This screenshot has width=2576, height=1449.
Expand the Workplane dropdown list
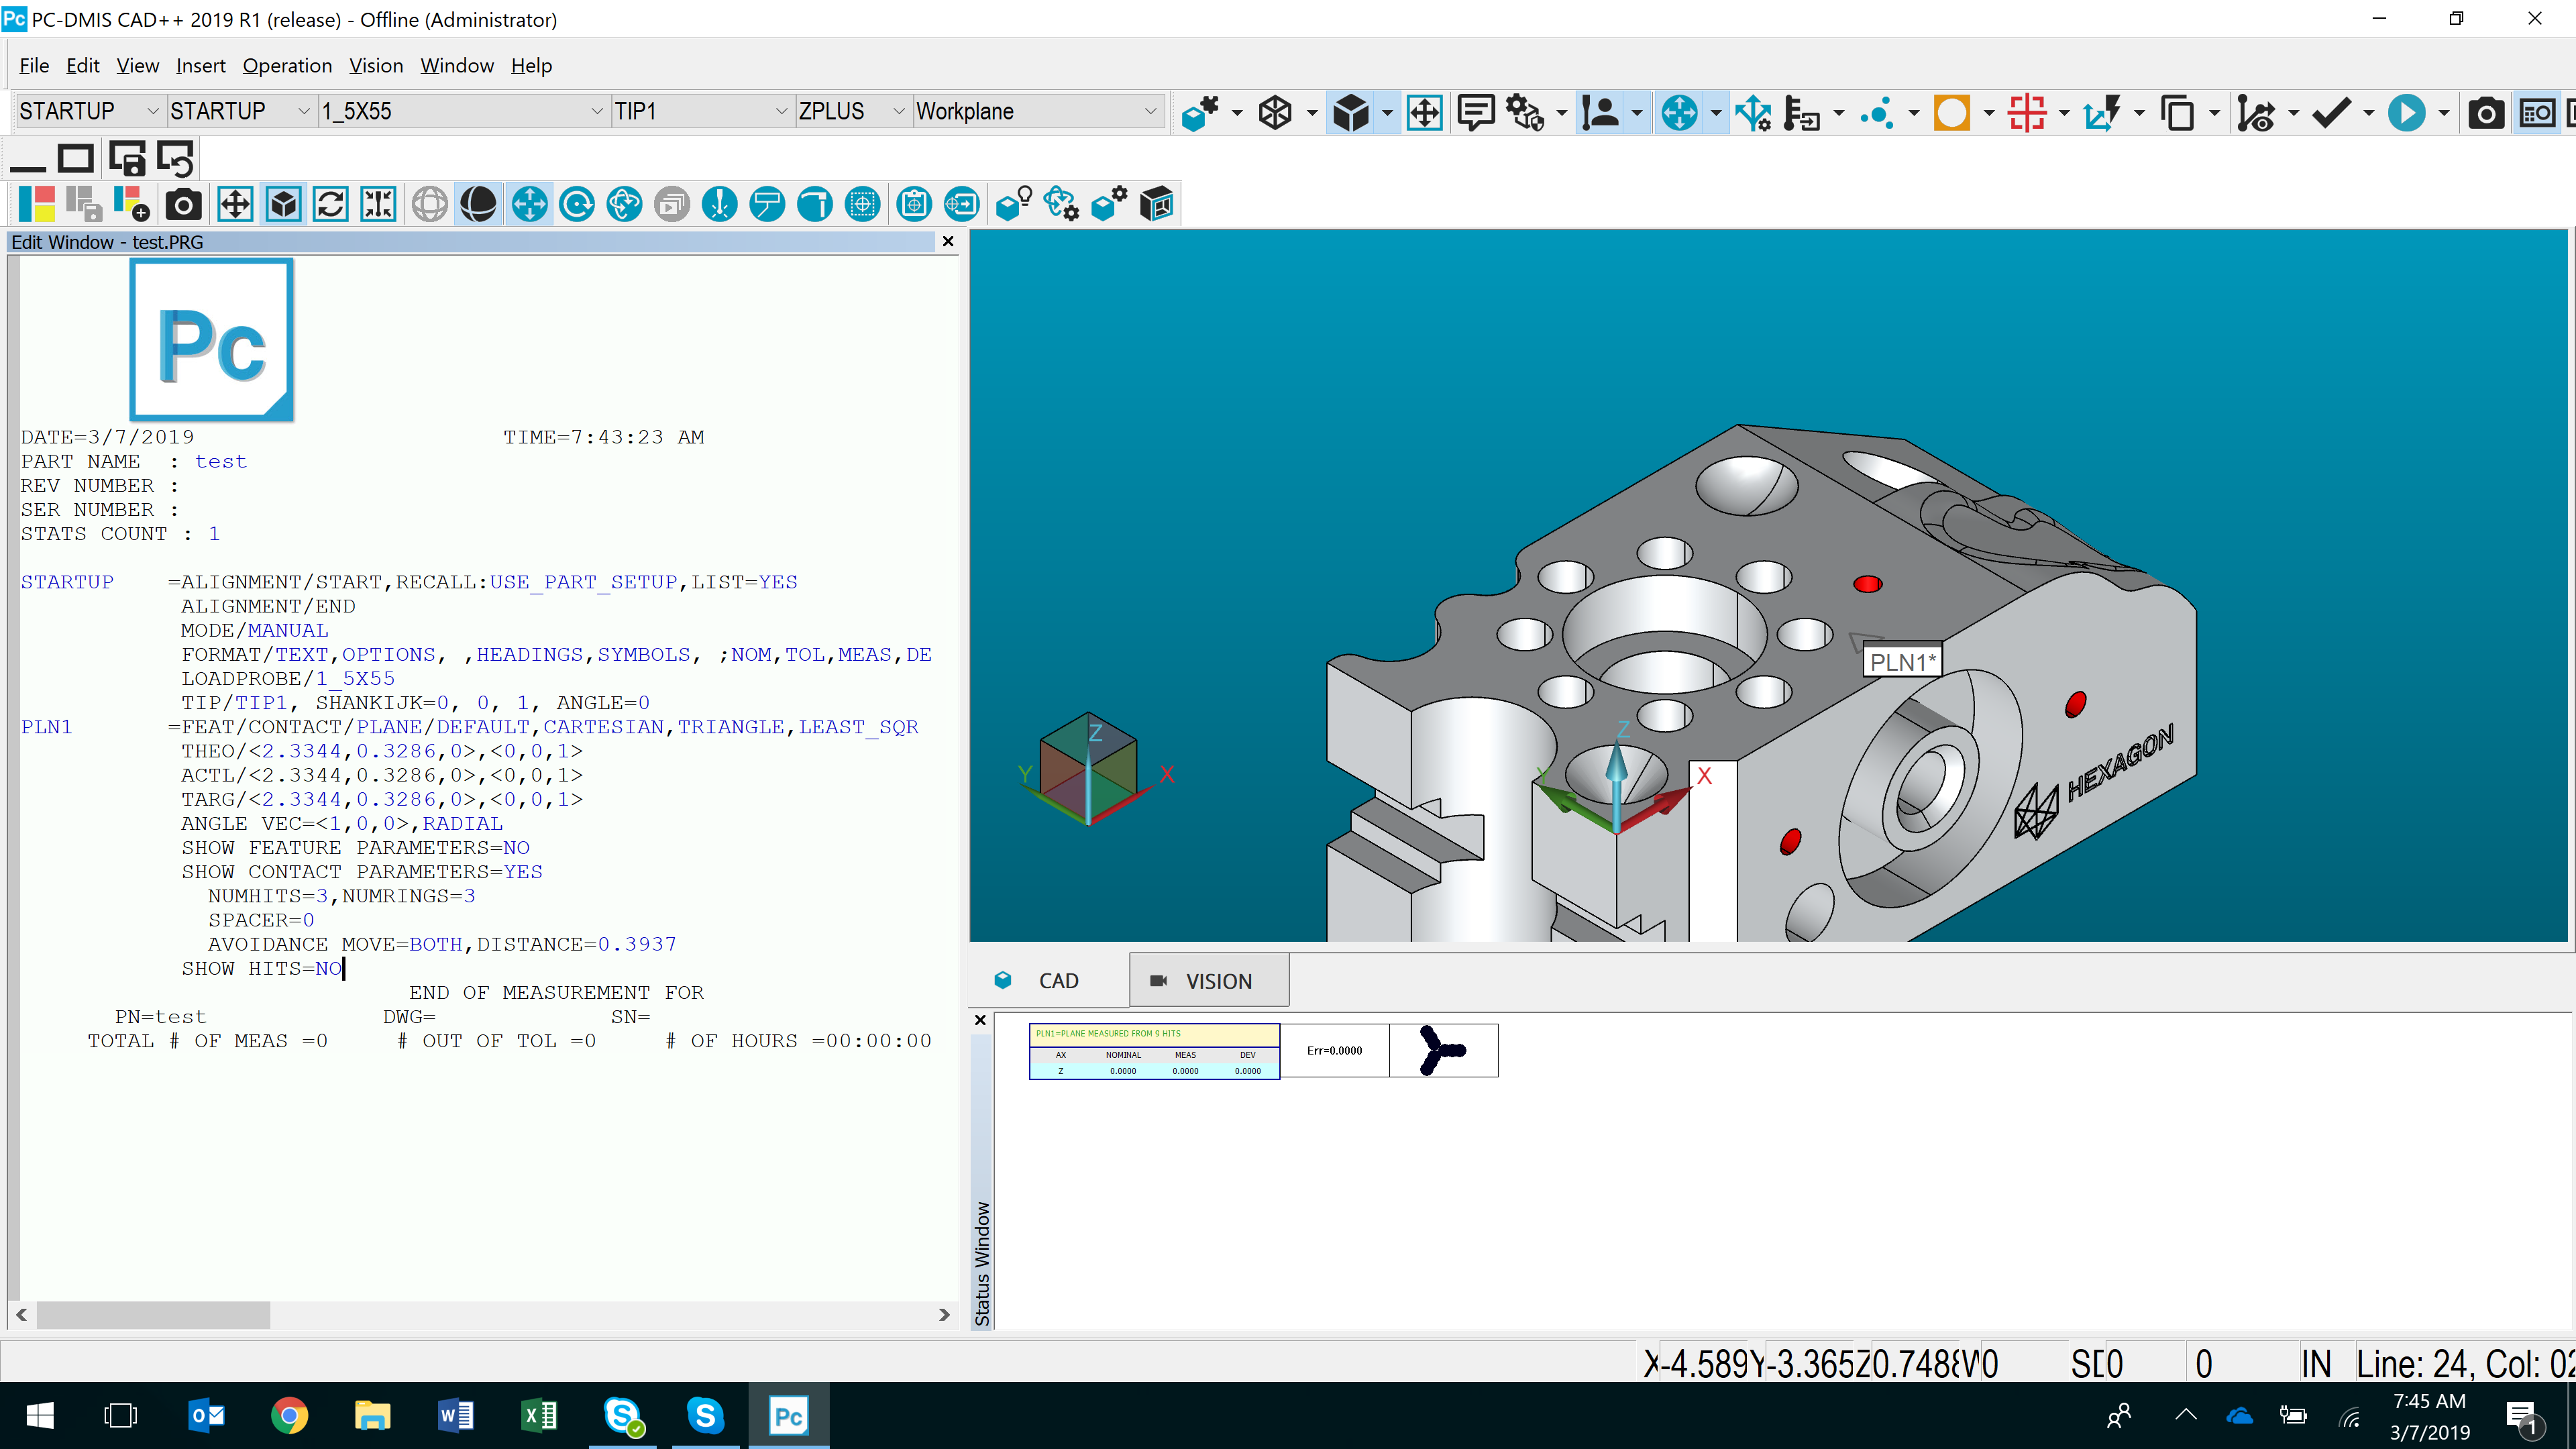(1150, 111)
